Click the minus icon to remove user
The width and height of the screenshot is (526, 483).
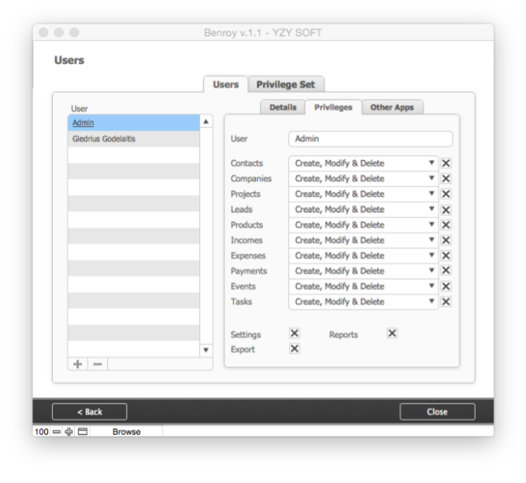[x=97, y=364]
